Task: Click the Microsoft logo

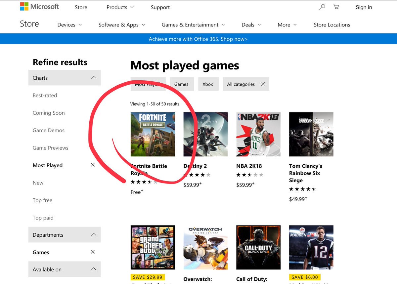Action: point(39,7)
